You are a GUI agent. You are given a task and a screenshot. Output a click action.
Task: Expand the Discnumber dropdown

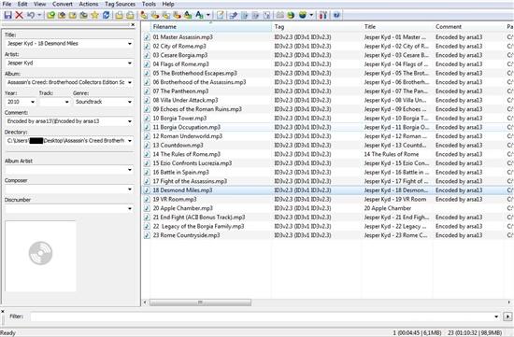pos(130,208)
